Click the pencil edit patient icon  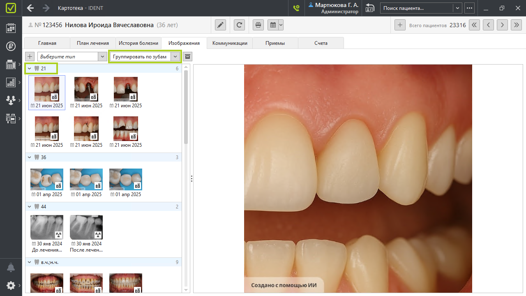(x=221, y=25)
